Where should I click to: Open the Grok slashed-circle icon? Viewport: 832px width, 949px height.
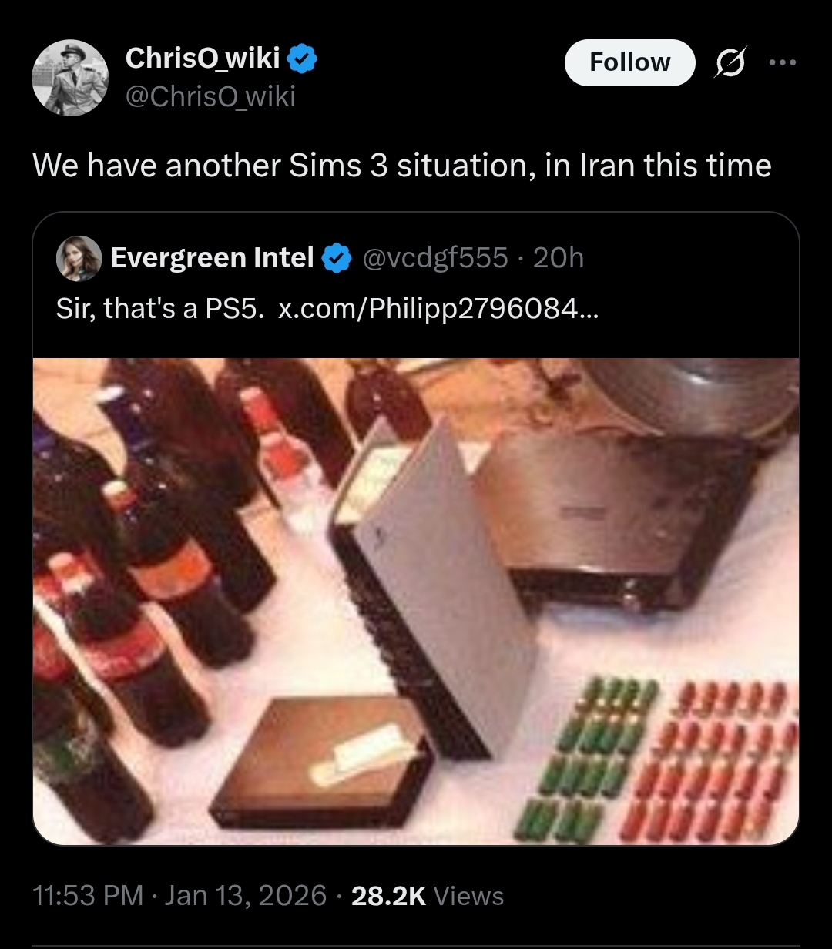coord(727,63)
